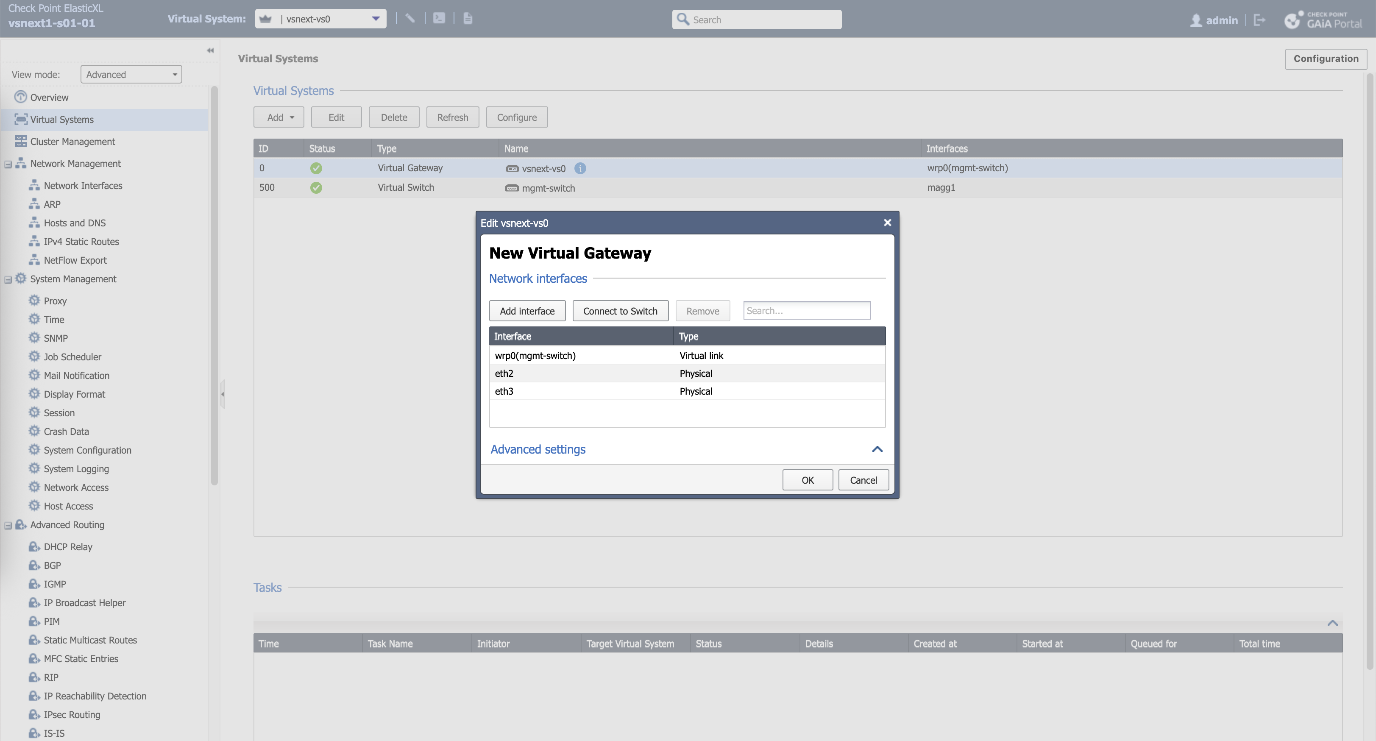Open the View mode Advanced dropdown
Viewport: 1376px width, 741px height.
(131, 74)
